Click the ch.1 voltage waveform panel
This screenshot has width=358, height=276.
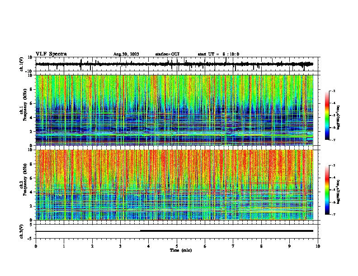click(176, 64)
